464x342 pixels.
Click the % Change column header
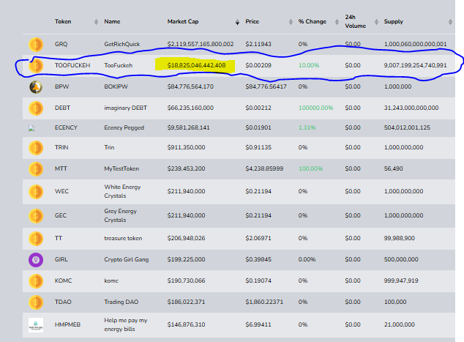pyautogui.click(x=313, y=21)
